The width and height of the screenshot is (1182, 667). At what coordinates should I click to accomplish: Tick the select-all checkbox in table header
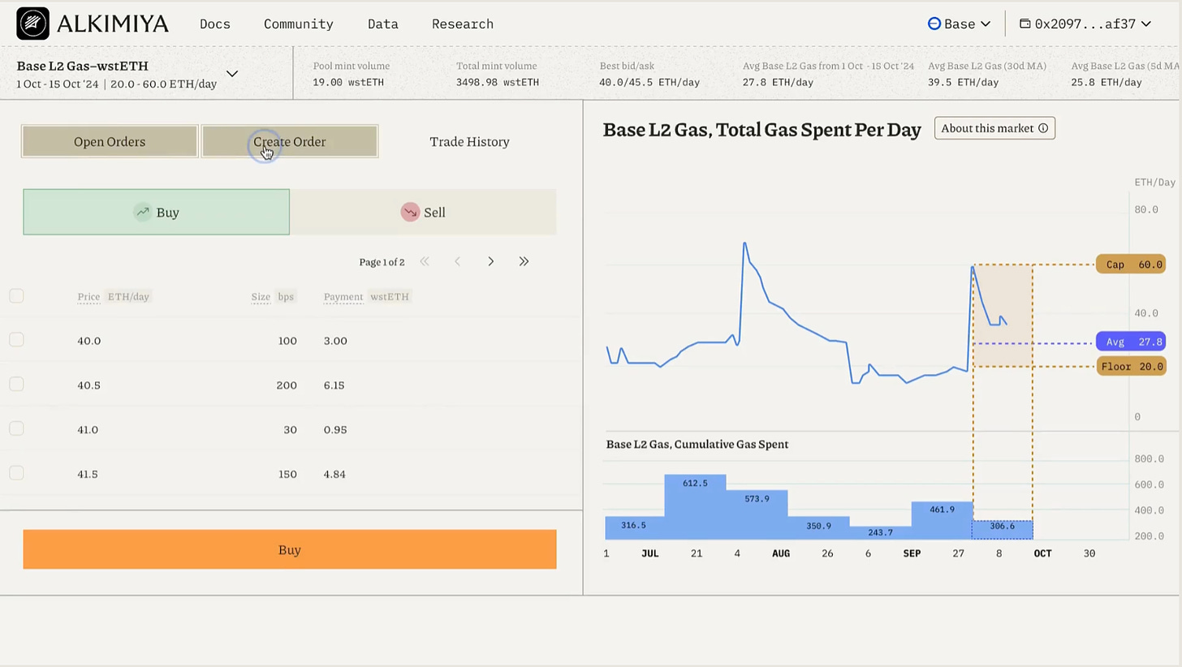[16, 296]
